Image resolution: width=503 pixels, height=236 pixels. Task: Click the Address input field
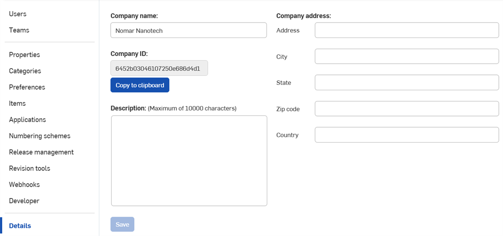pos(406,30)
